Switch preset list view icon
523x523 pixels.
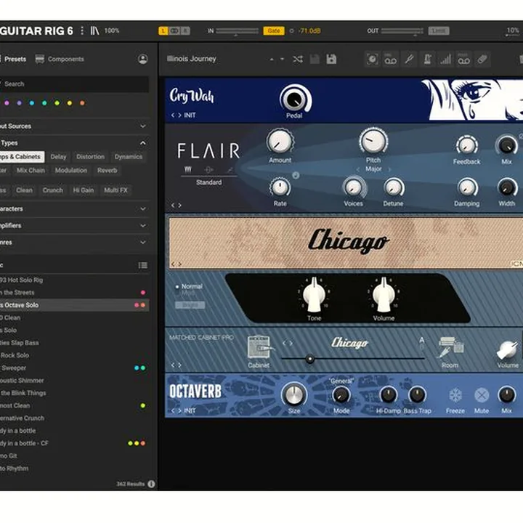pyautogui.click(x=143, y=265)
